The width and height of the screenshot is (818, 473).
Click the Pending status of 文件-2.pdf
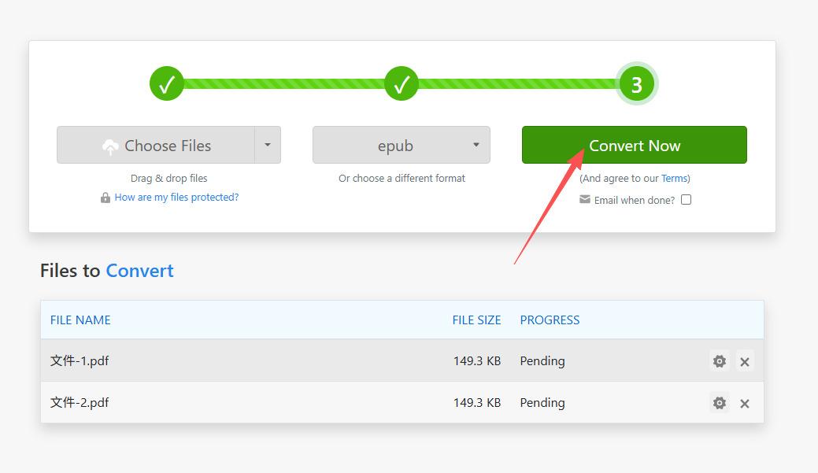542,403
